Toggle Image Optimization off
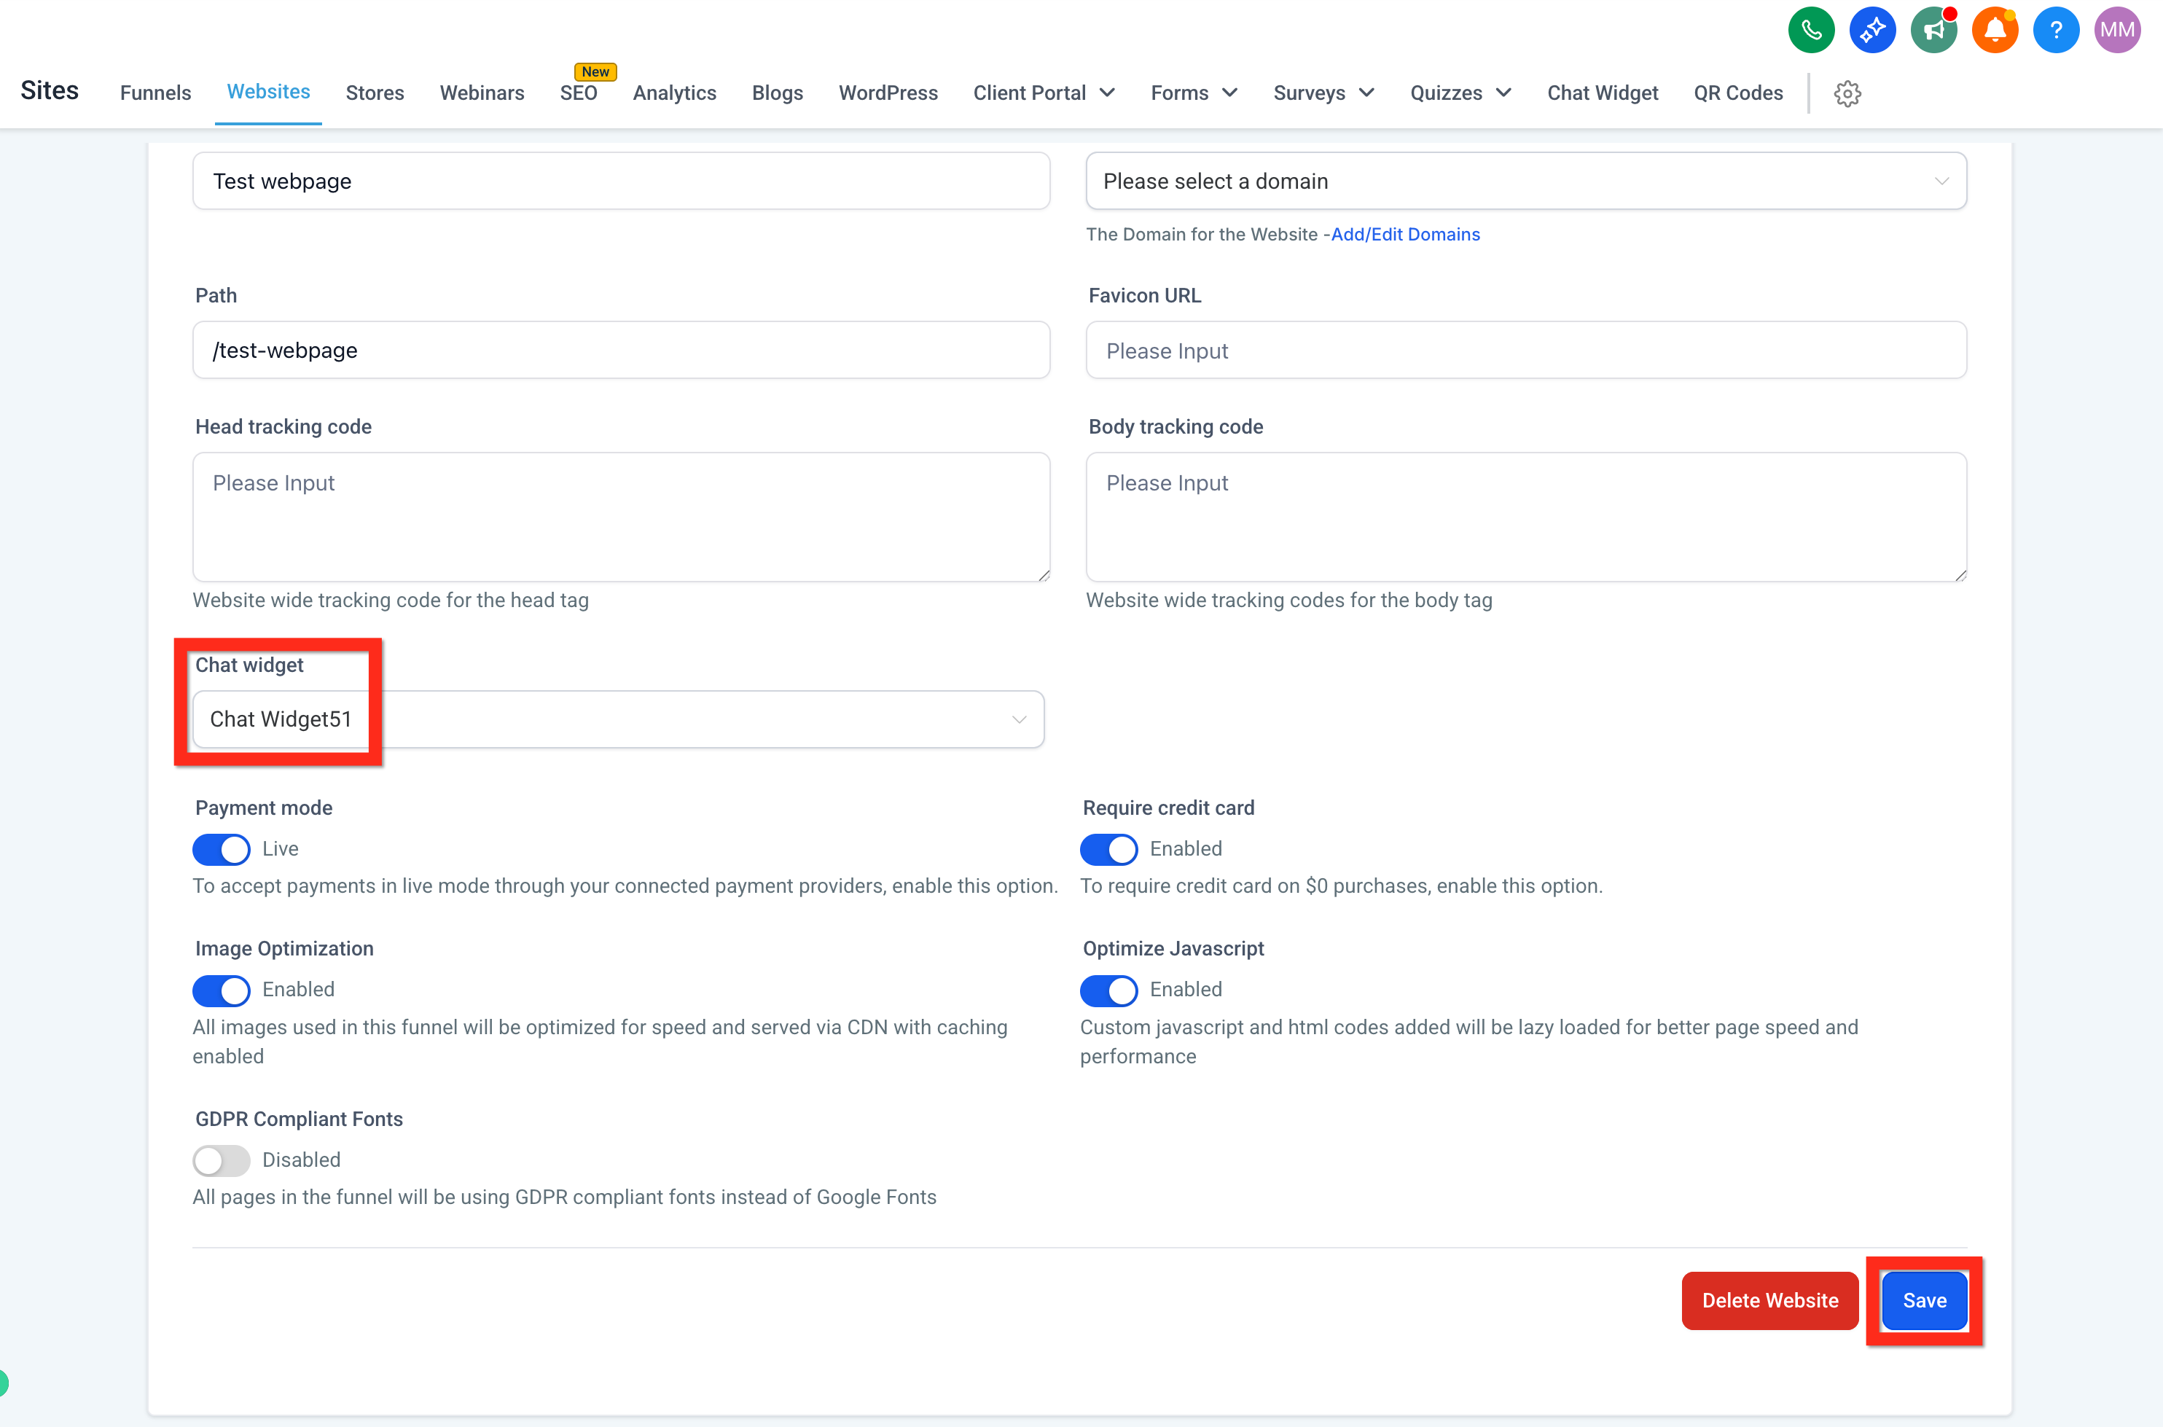2163x1427 pixels. (220, 990)
